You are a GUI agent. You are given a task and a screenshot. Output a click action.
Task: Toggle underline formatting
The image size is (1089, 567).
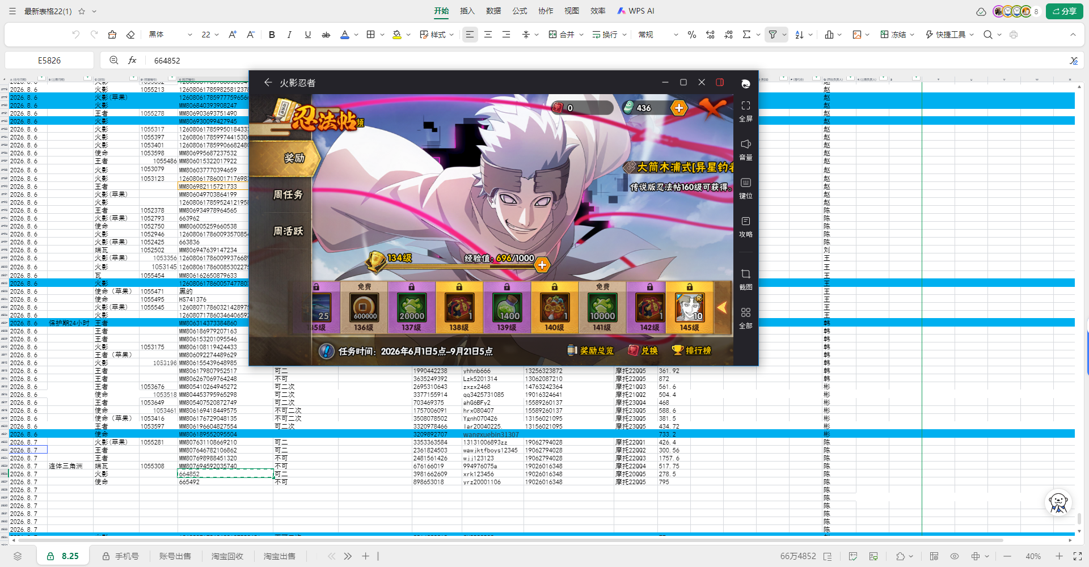[308, 35]
